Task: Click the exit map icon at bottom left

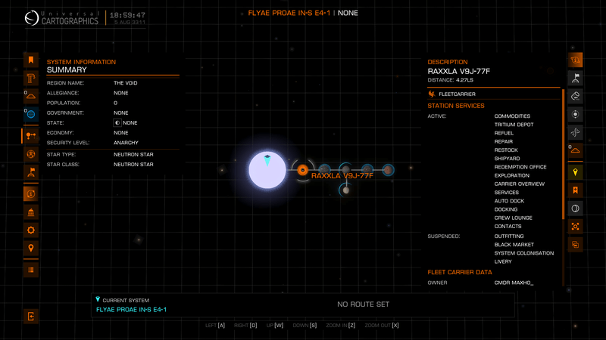Action: 31,317
